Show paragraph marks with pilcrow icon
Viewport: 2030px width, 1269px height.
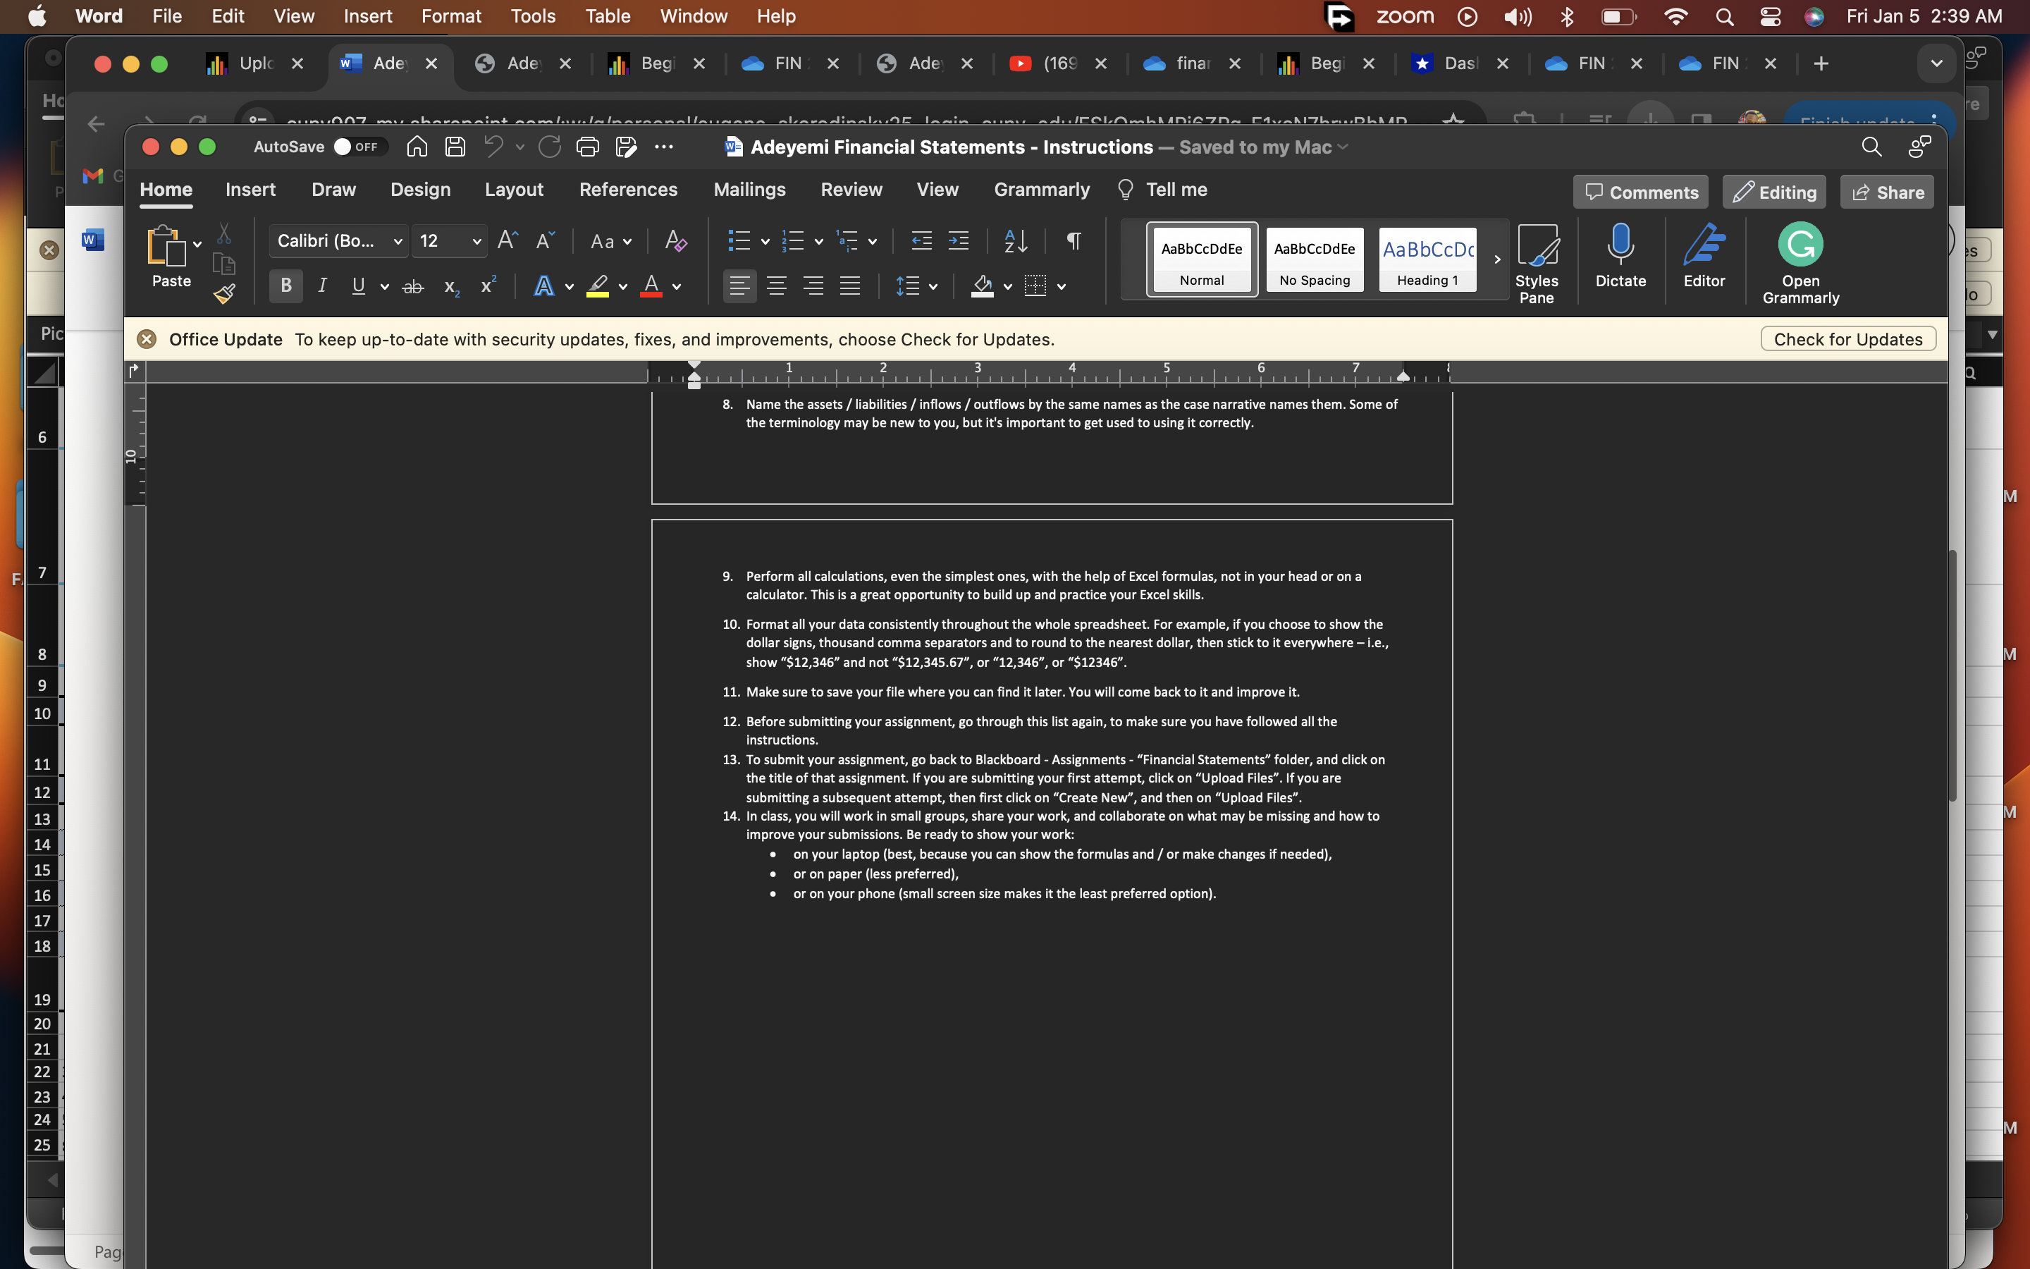(1073, 241)
